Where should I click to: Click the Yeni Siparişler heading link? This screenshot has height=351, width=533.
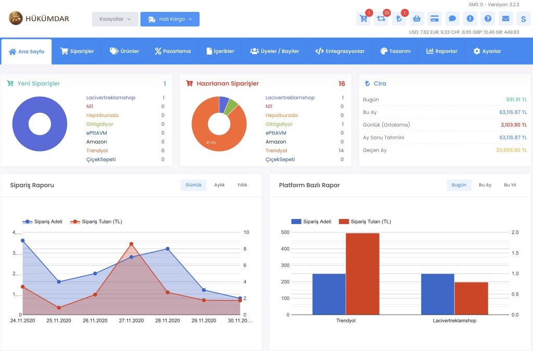point(39,84)
